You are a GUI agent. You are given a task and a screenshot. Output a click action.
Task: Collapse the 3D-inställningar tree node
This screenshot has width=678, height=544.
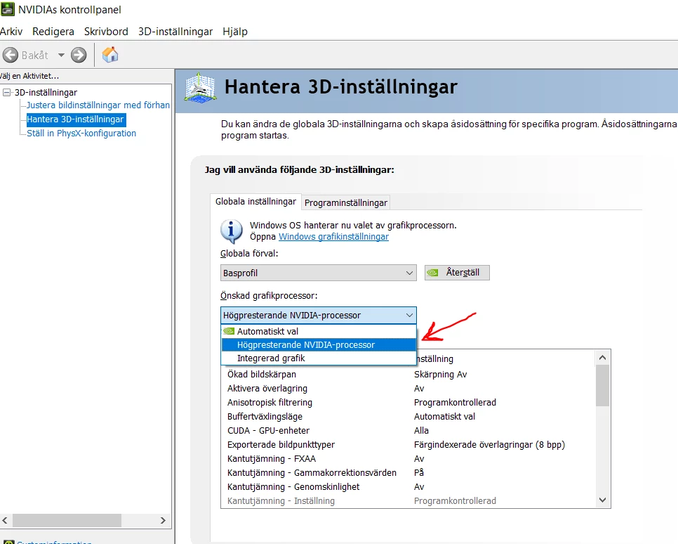(6, 92)
